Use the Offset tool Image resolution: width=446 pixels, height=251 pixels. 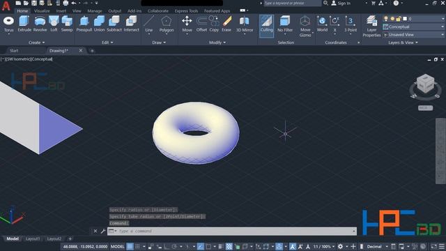point(201,24)
